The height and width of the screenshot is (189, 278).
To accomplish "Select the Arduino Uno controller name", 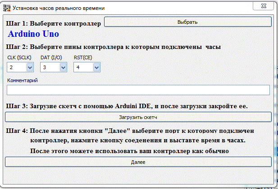I will 33,34.
